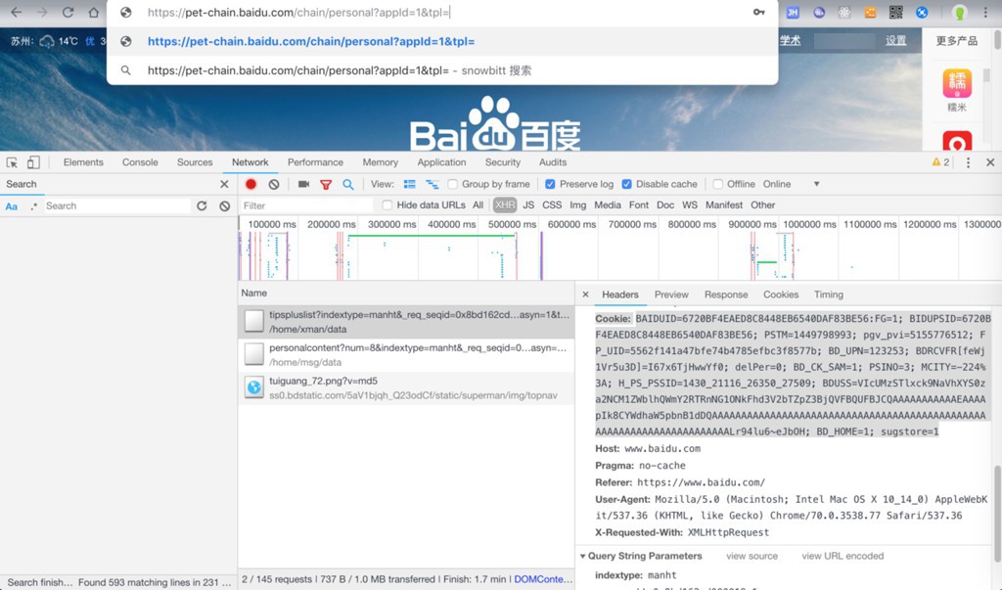Open the Audits tab
The width and height of the screenshot is (1002, 590).
click(553, 162)
